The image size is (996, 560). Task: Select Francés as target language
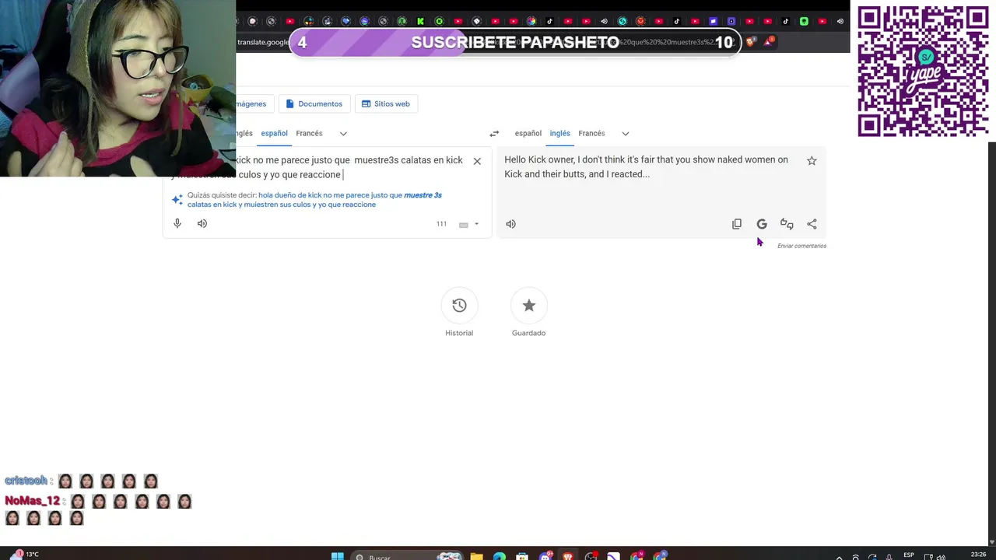[x=591, y=133]
